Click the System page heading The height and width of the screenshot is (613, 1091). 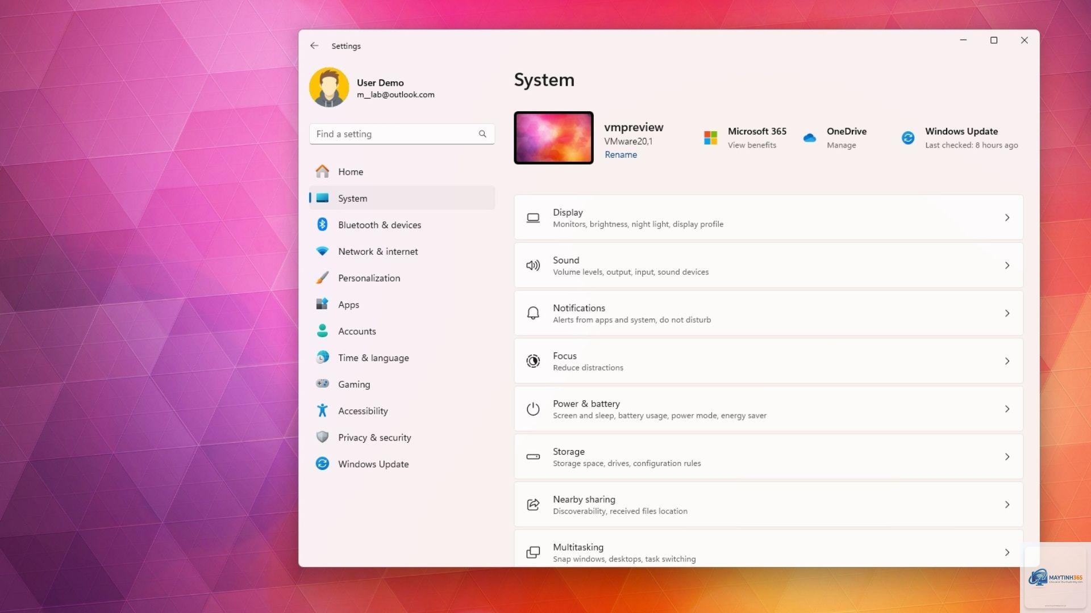544,80
